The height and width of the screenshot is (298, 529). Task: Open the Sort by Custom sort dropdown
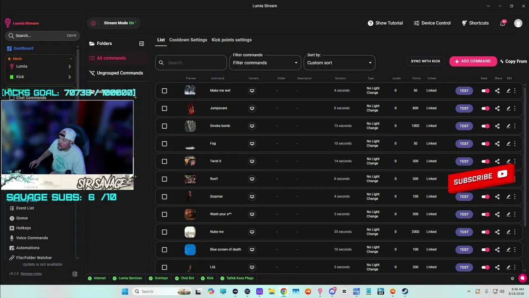pos(339,63)
